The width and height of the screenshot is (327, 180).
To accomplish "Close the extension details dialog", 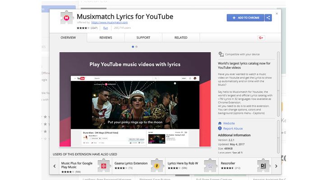I will pos(277,13).
